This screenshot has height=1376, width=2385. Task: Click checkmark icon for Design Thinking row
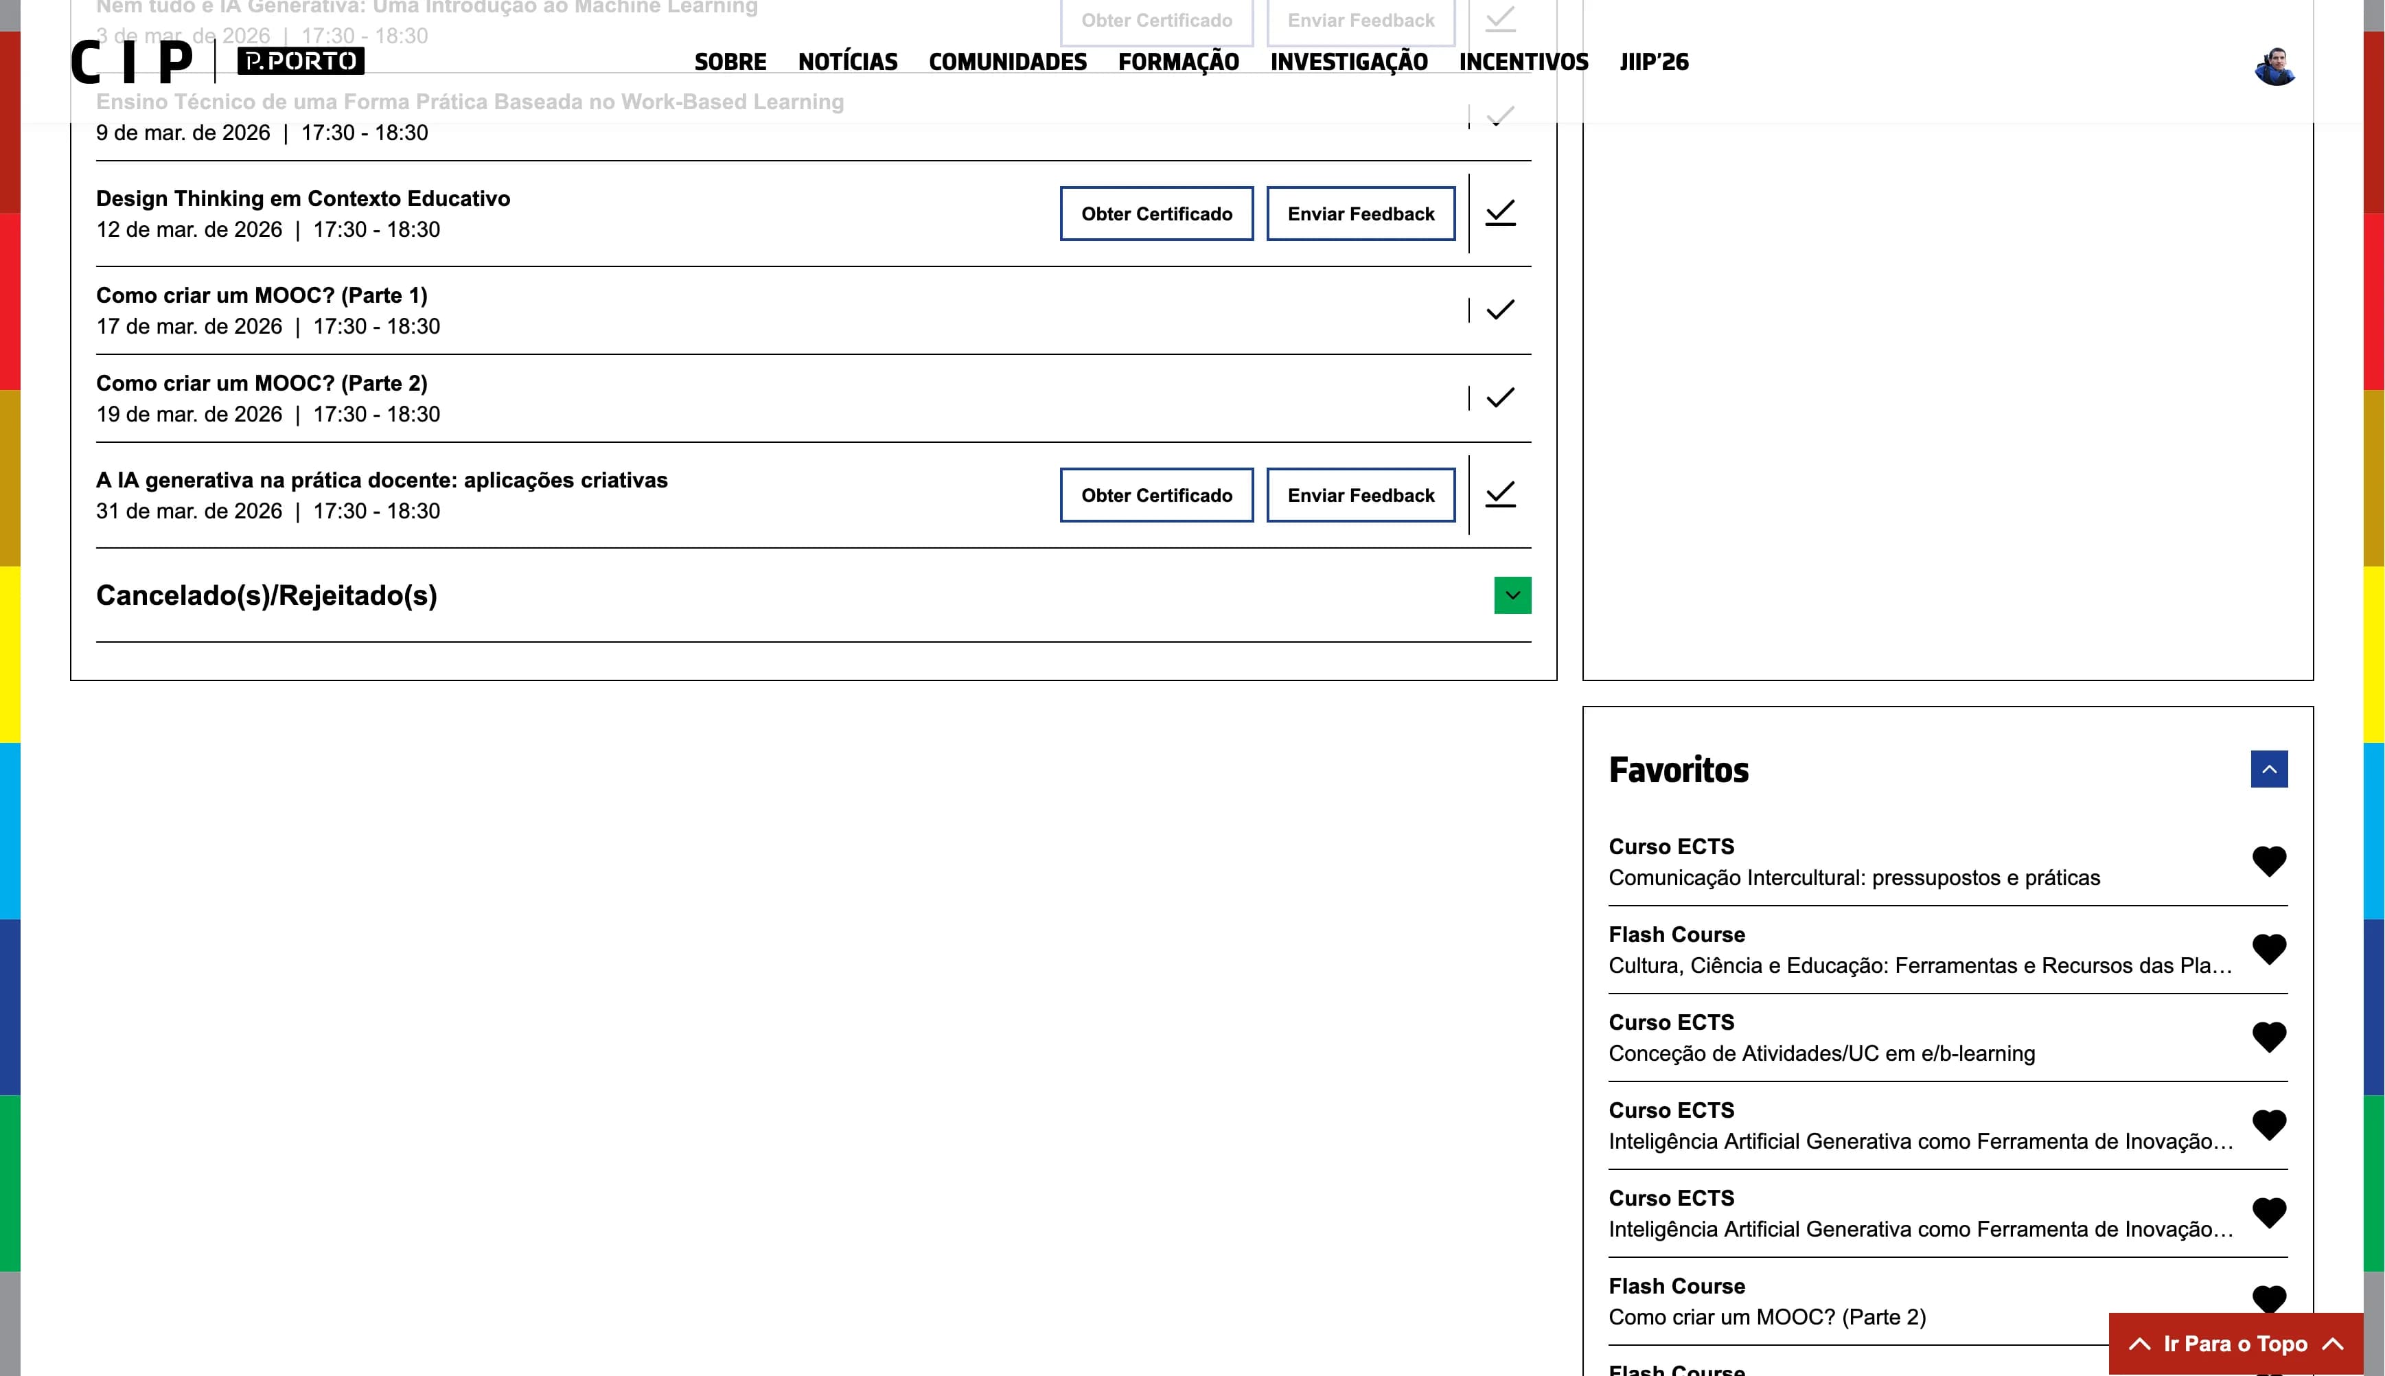(1501, 213)
